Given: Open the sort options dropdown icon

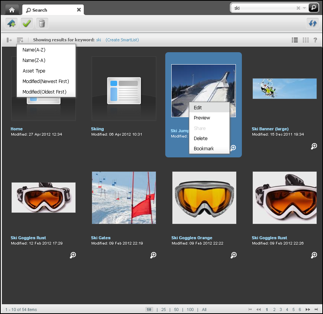Looking at the screenshot, I should pos(20,40).
